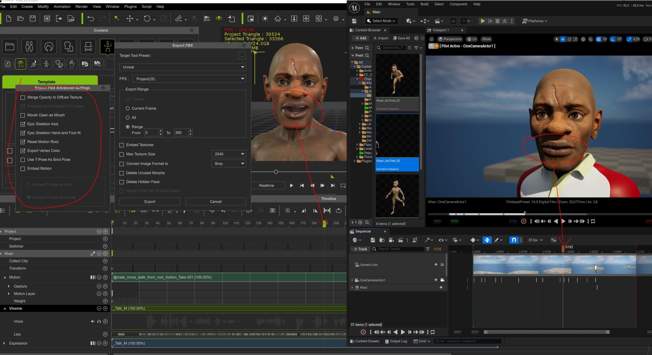
Task: Click the record button in Sequencer transport
Action: 363,332
